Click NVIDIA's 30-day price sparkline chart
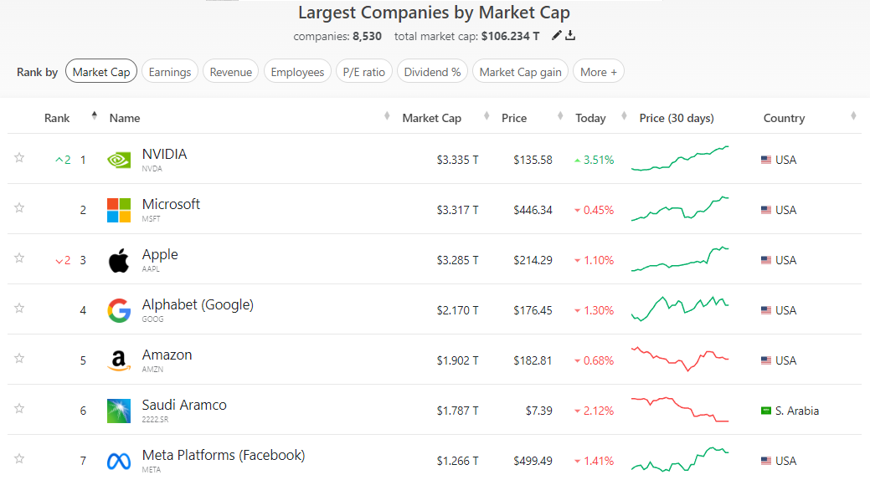 click(680, 159)
